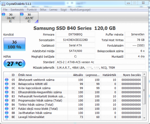
Task: Select the Levegő hőmérséklet row
Action: coord(73,117)
